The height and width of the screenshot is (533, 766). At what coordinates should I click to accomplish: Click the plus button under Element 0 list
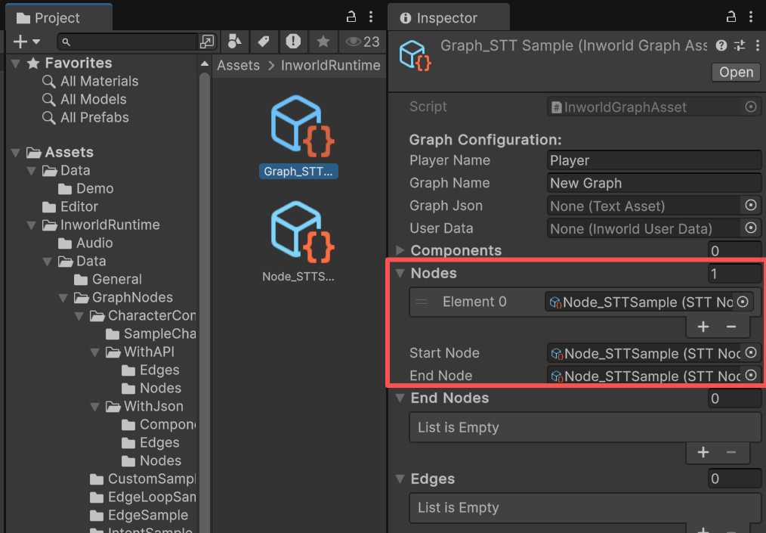(x=703, y=327)
